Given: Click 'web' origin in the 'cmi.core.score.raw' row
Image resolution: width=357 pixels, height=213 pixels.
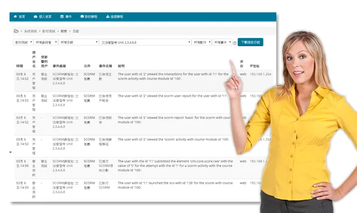Looking at the screenshot, I should point(243,161).
